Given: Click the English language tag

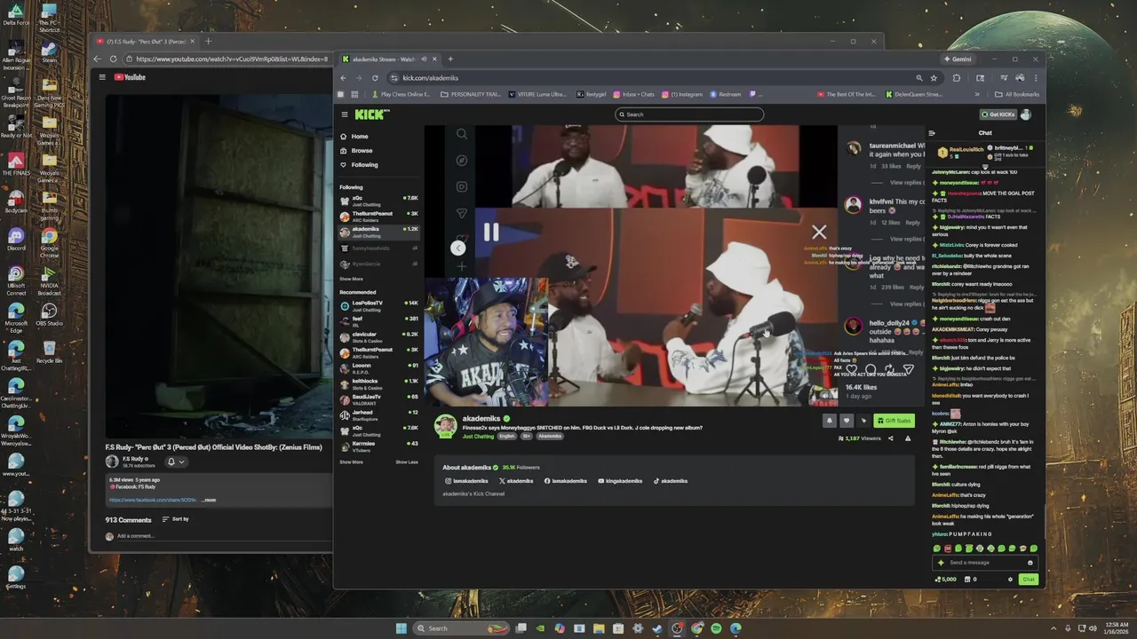Looking at the screenshot, I should tap(506, 437).
